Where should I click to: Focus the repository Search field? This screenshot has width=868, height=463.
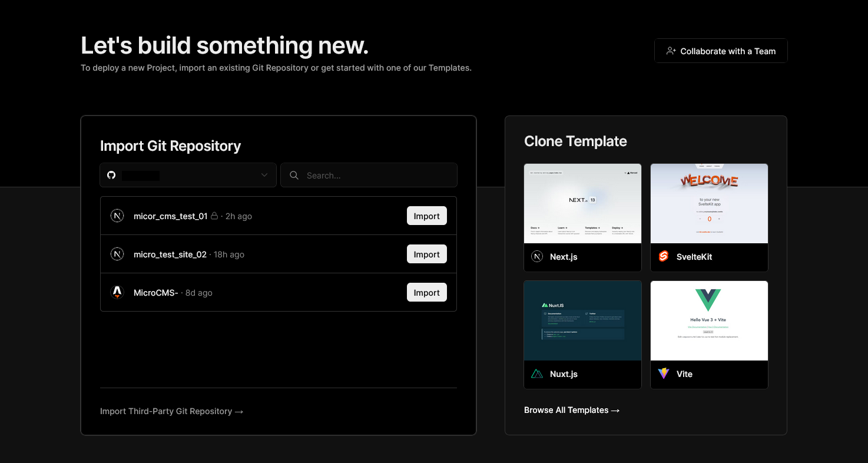369,176
